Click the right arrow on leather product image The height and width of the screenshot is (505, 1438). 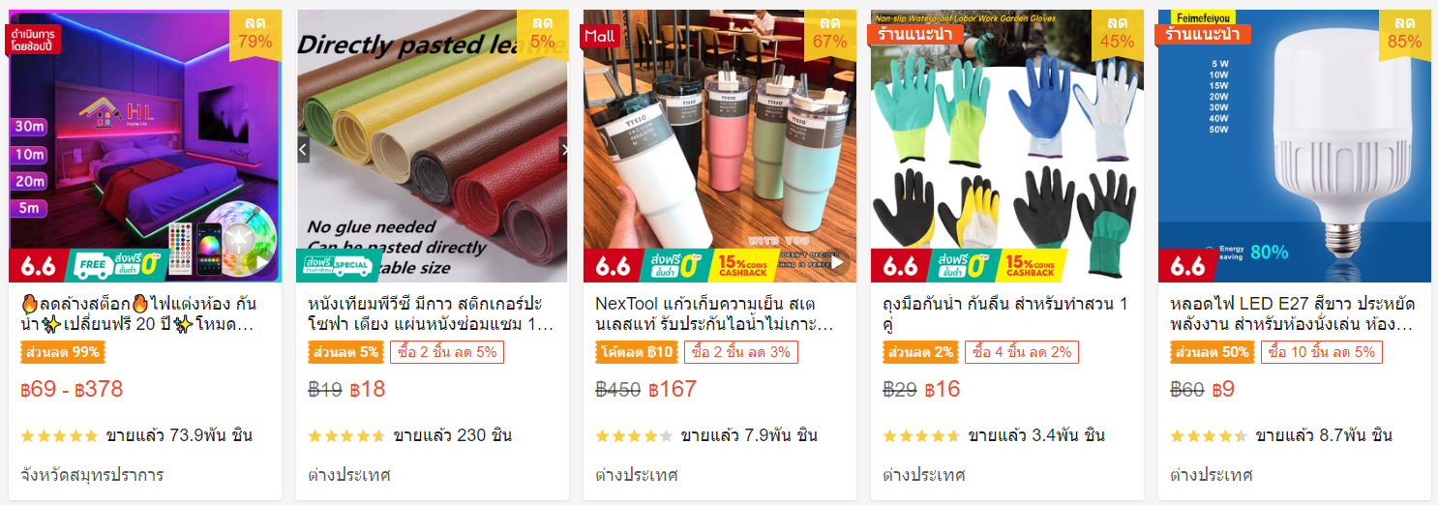(x=562, y=150)
